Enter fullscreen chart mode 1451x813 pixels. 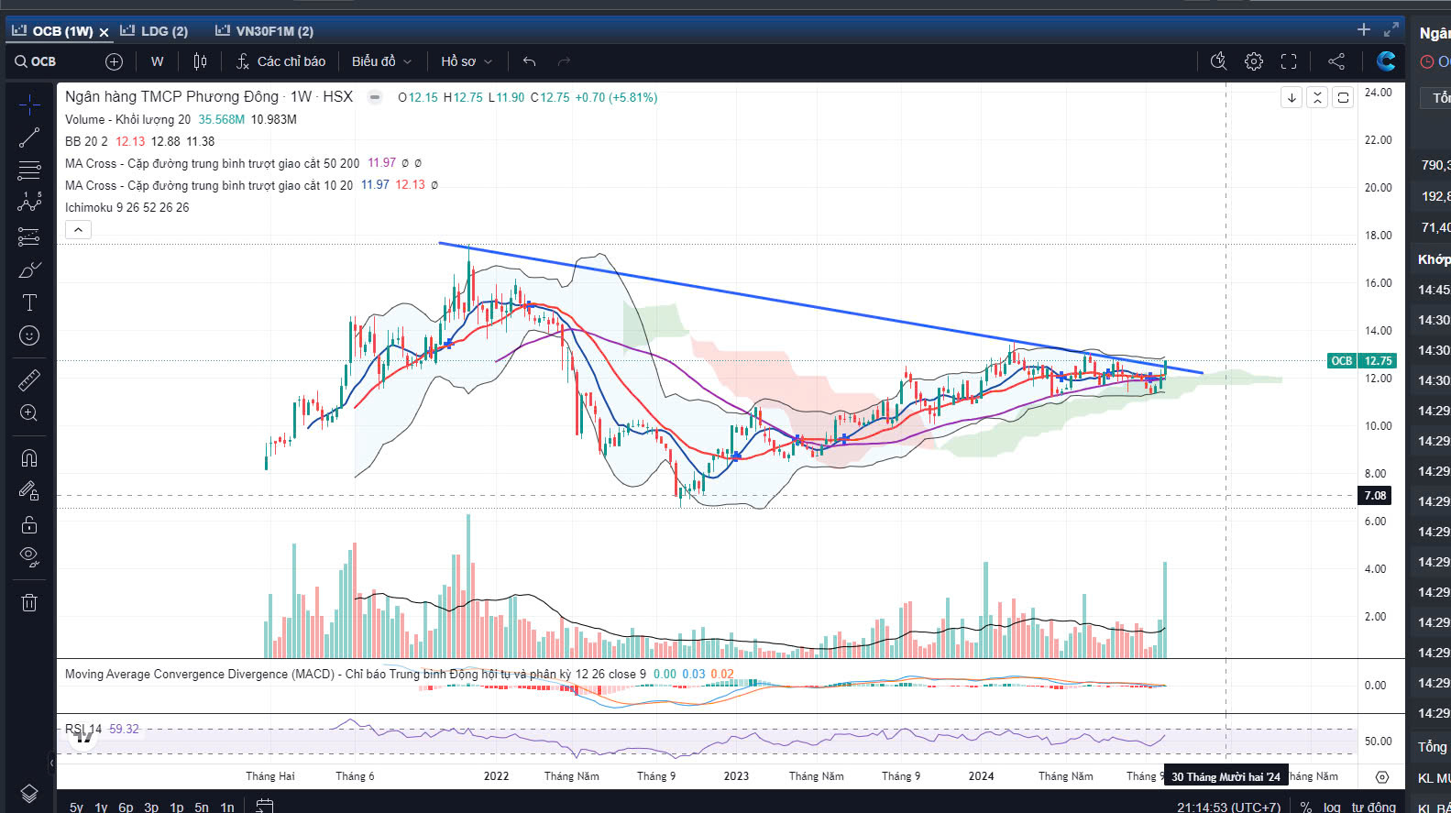click(x=1289, y=61)
